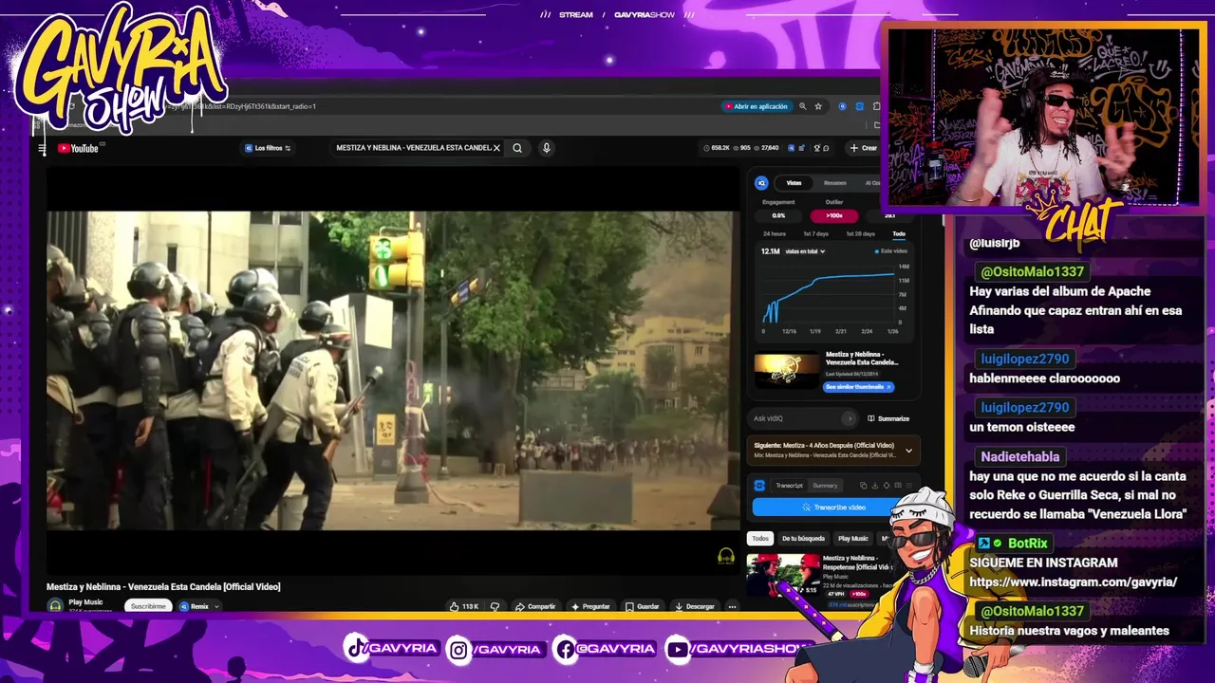1215x683 pixels.
Task: Open the golden vidIQ video thumbnail
Action: 787,371
